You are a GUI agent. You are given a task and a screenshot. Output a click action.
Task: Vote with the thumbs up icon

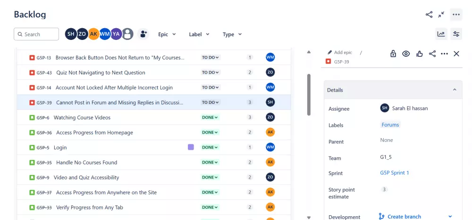pos(419,54)
